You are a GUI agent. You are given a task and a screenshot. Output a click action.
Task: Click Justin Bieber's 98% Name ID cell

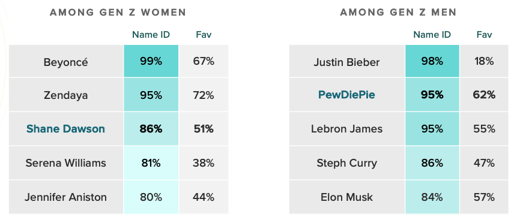pos(432,61)
